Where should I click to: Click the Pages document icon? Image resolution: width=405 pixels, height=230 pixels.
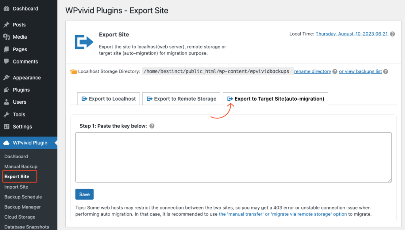pyautogui.click(x=7, y=49)
